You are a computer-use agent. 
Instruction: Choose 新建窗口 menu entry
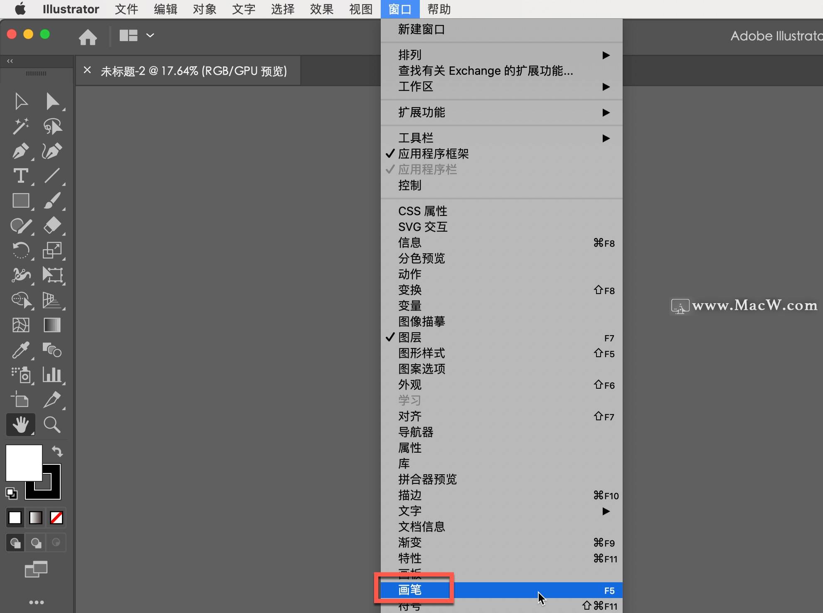(x=502, y=29)
